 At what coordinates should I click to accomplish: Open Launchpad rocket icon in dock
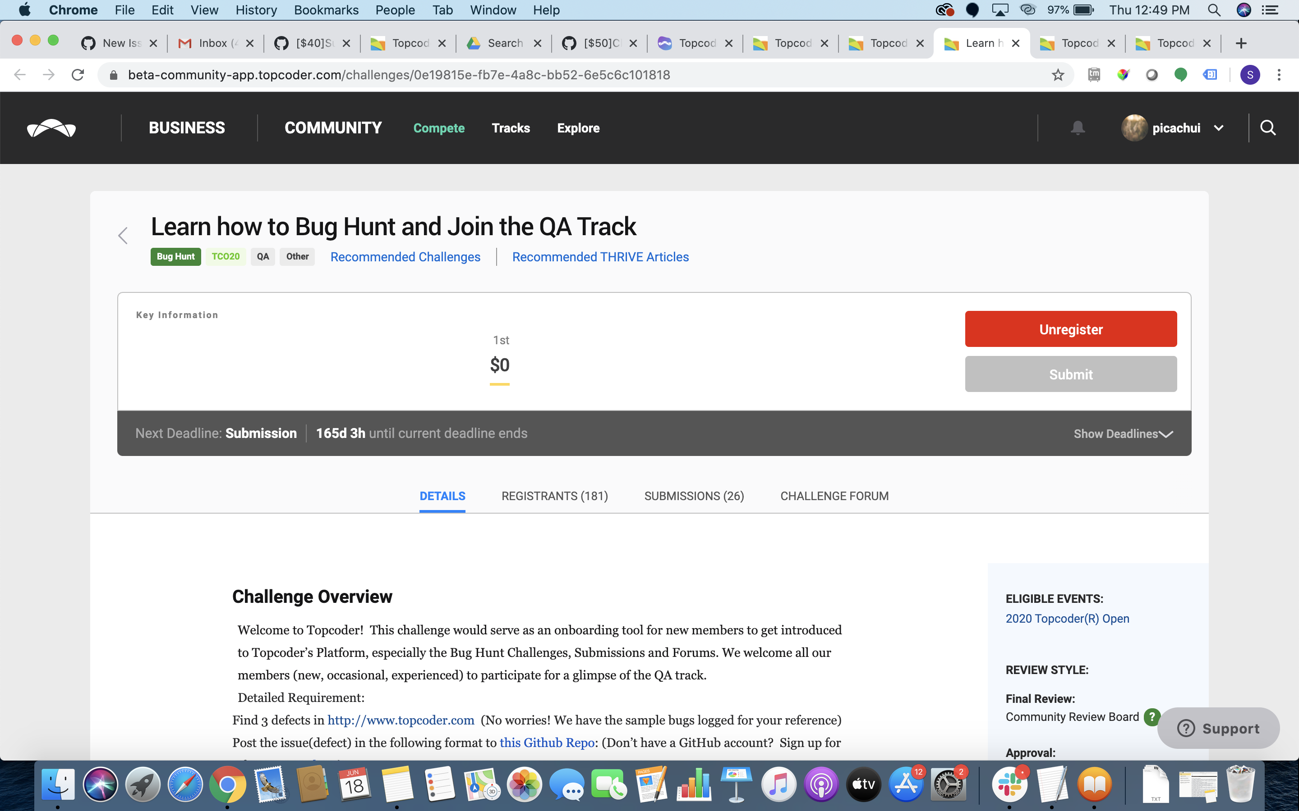pyautogui.click(x=143, y=784)
